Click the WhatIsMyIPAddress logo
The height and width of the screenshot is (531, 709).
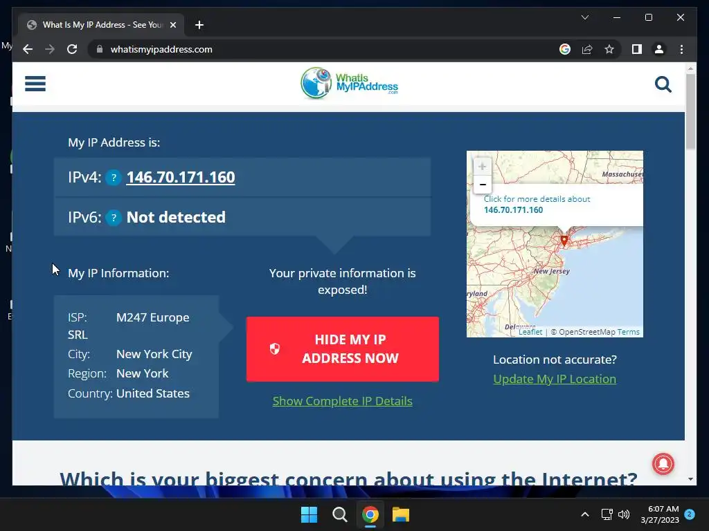point(349,83)
